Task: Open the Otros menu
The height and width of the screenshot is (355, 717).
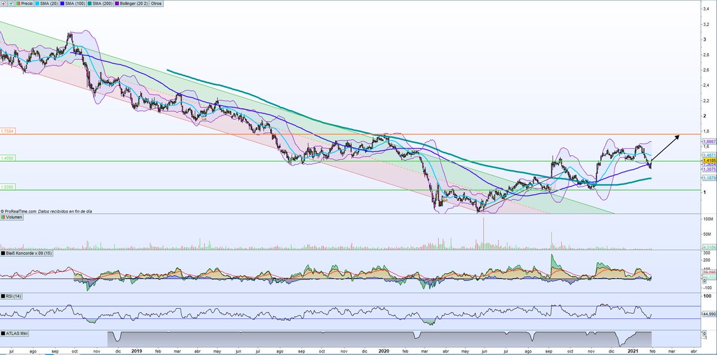Action: tap(158, 3)
